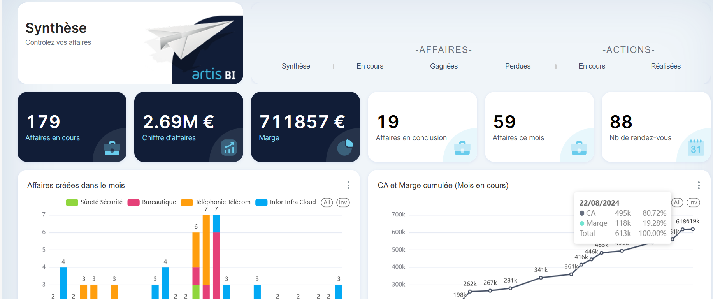Click the 267k data point on line chart
This screenshot has width=713, height=299.
(x=490, y=290)
